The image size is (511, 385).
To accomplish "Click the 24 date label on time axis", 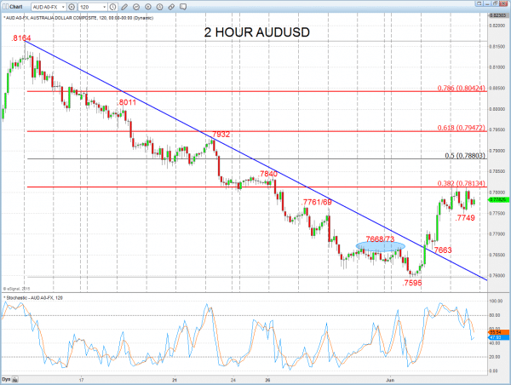I will click(x=233, y=380).
